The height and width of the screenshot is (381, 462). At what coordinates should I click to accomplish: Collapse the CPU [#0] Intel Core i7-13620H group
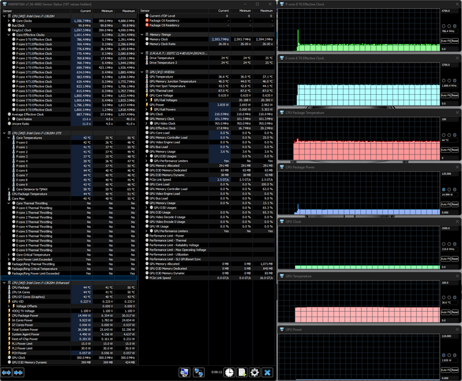(x=4, y=16)
